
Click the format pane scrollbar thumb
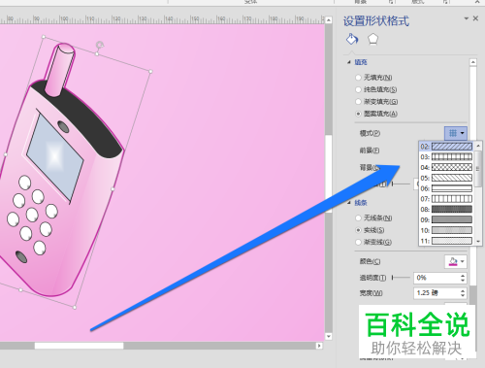click(x=473, y=177)
